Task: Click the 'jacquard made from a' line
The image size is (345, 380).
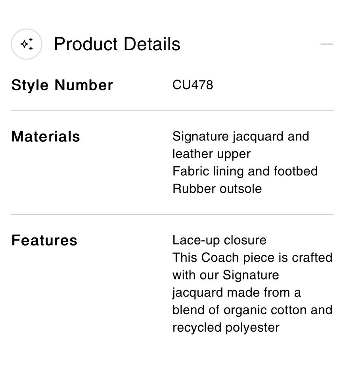Action: tap(236, 293)
